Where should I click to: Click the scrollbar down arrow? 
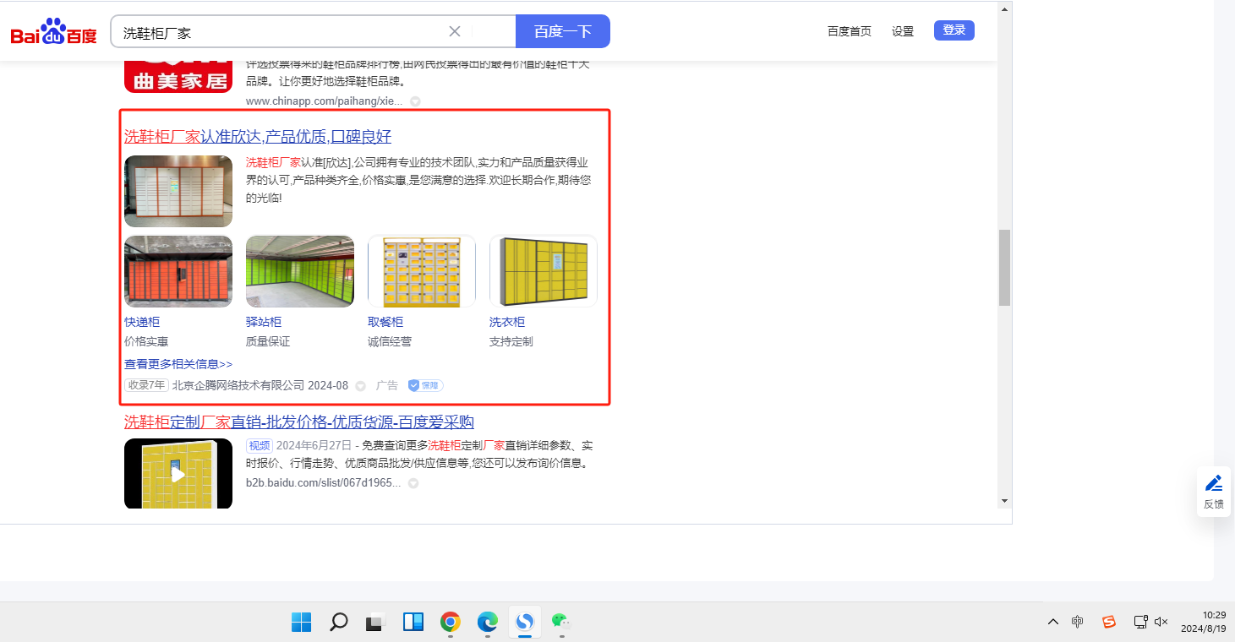(x=1004, y=501)
